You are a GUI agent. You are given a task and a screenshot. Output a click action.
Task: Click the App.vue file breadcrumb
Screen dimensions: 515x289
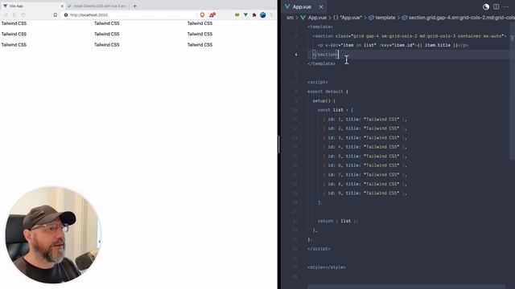[x=314, y=18]
